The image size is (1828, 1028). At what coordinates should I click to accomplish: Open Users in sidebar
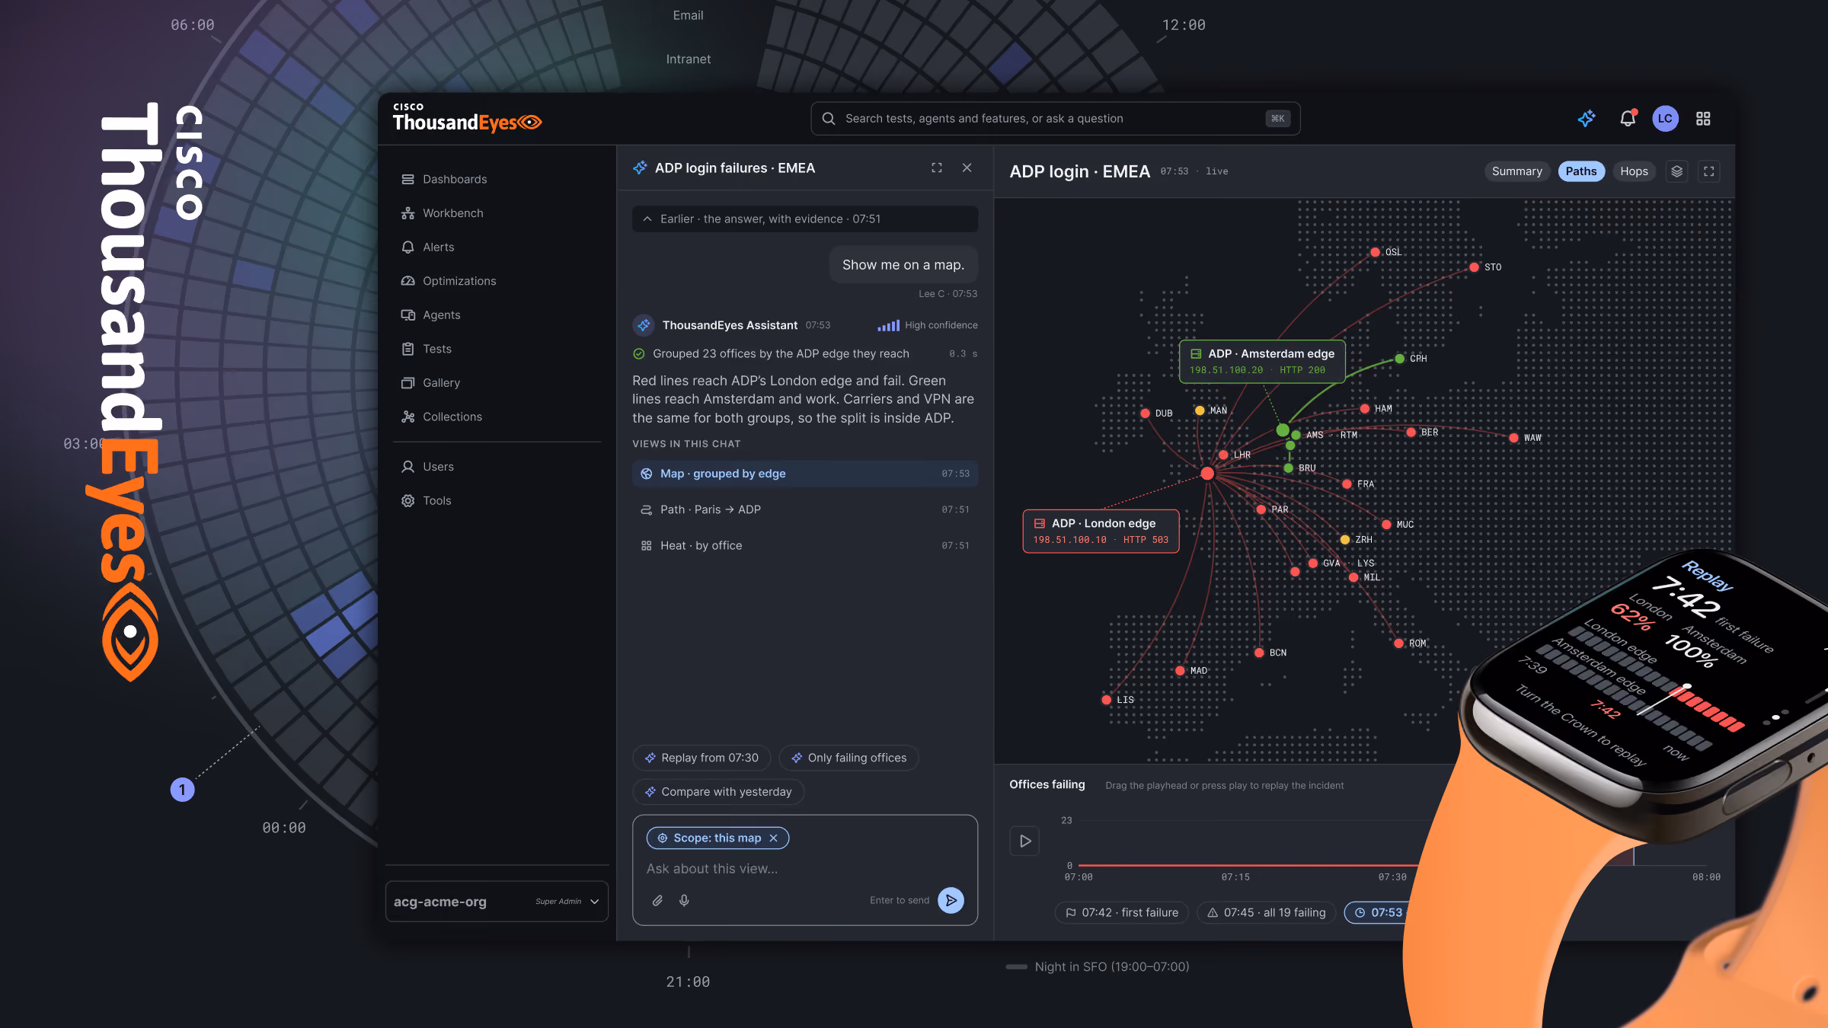[497, 467]
